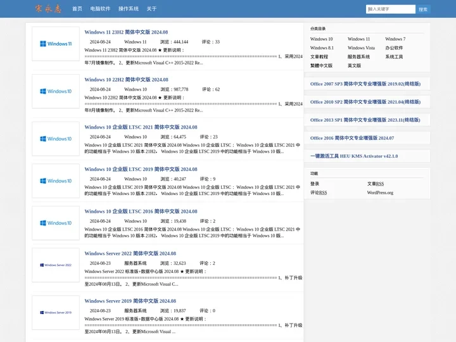This screenshot has width=456, height=342.
Task: Visit the WordPress.org link
Action: [380, 193]
